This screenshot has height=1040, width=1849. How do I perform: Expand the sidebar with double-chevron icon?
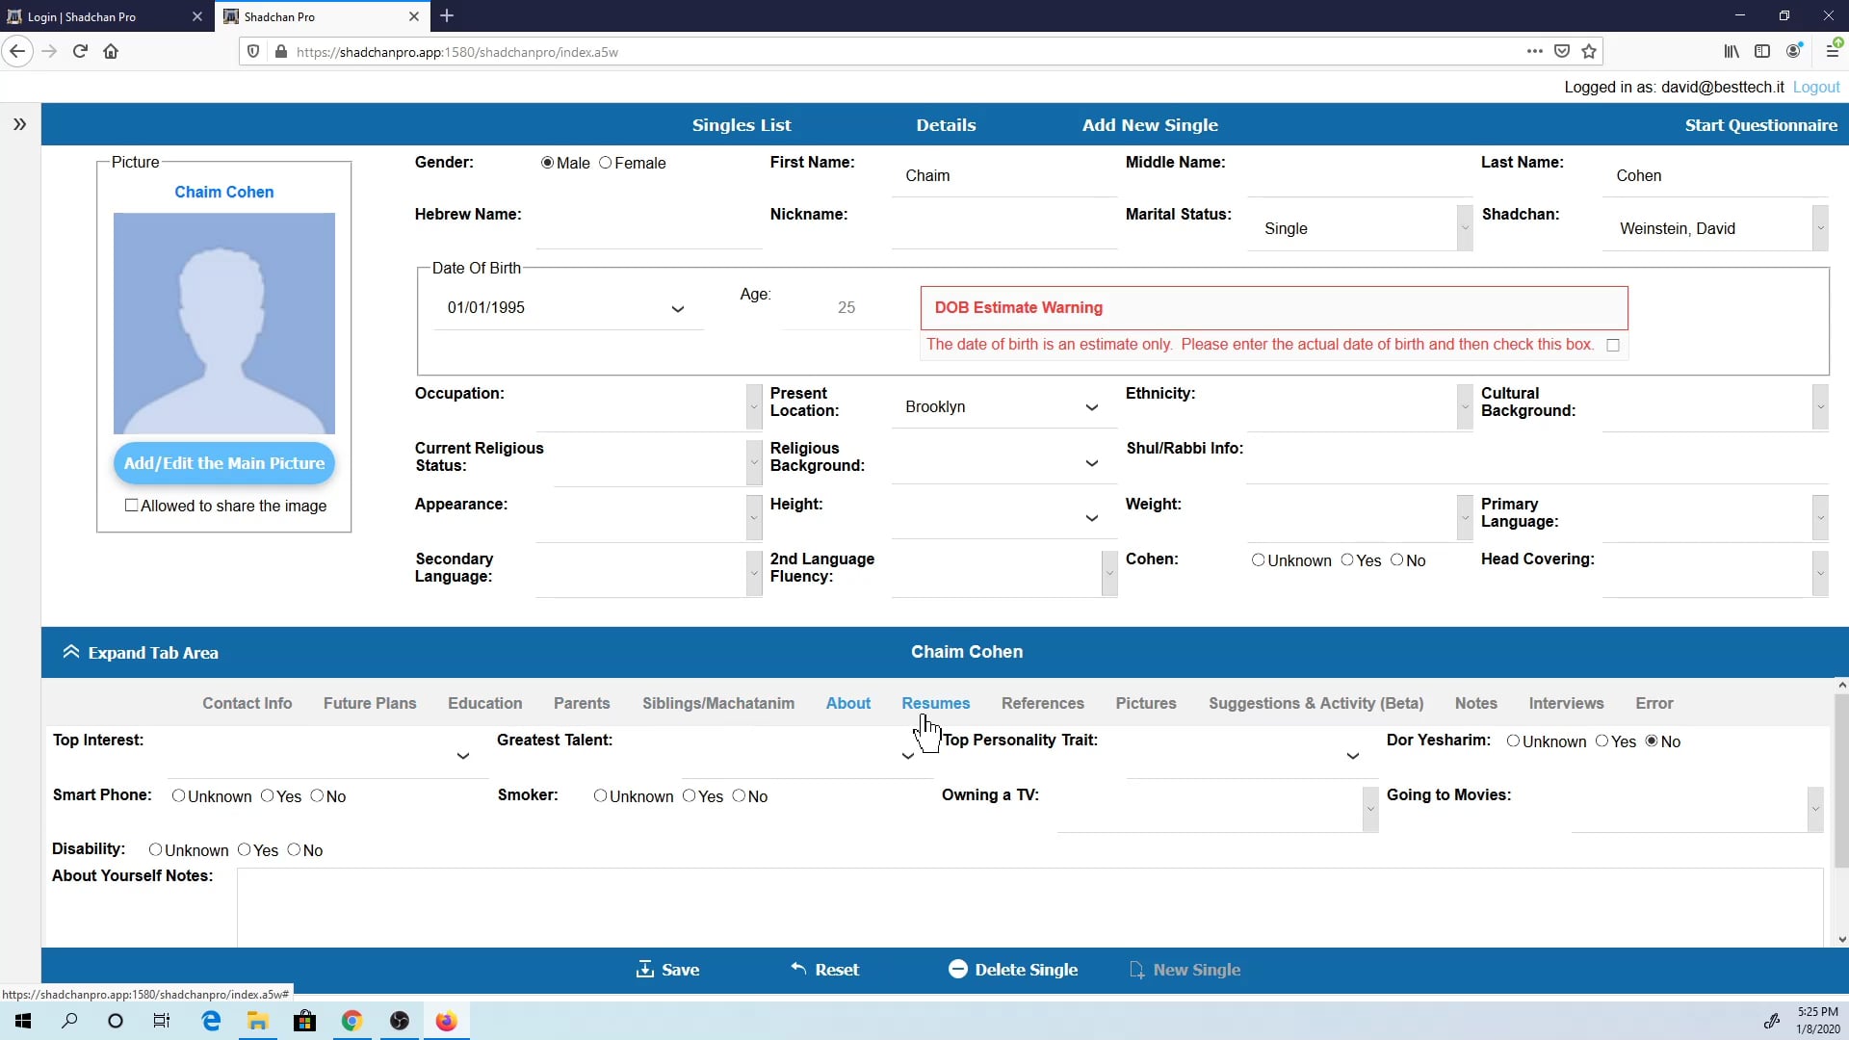19,124
